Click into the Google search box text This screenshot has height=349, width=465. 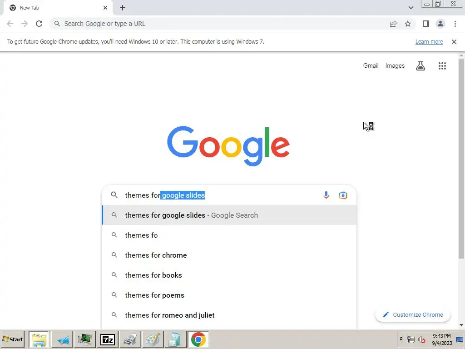pyautogui.click(x=165, y=195)
